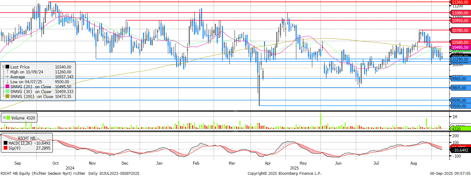
Task: Click the Average marker icon in legend
Action: coord(7,77)
